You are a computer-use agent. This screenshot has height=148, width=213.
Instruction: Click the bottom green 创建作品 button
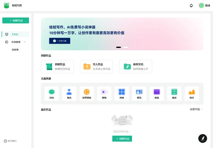click(122, 139)
